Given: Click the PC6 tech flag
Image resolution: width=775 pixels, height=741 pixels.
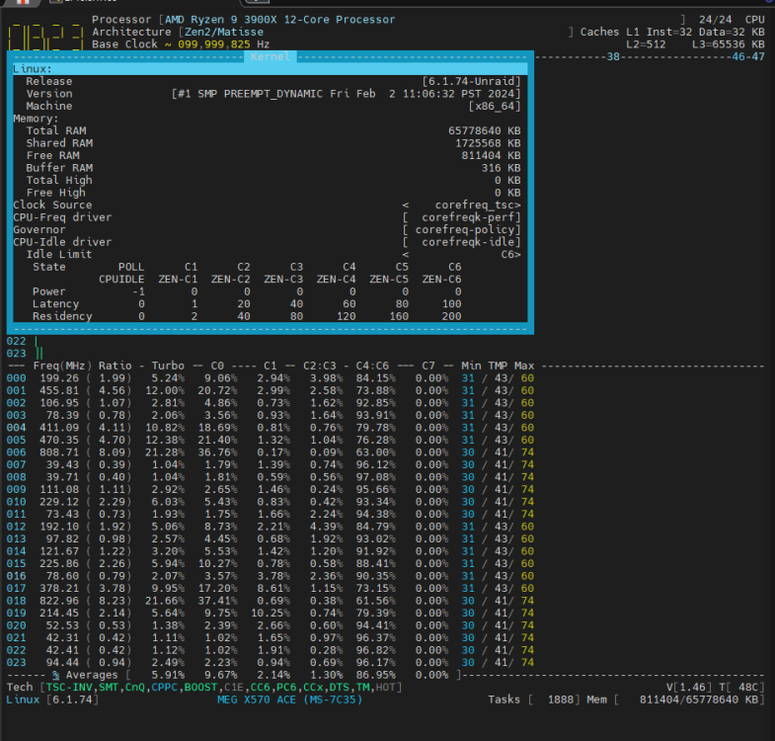Looking at the screenshot, I should [x=286, y=687].
